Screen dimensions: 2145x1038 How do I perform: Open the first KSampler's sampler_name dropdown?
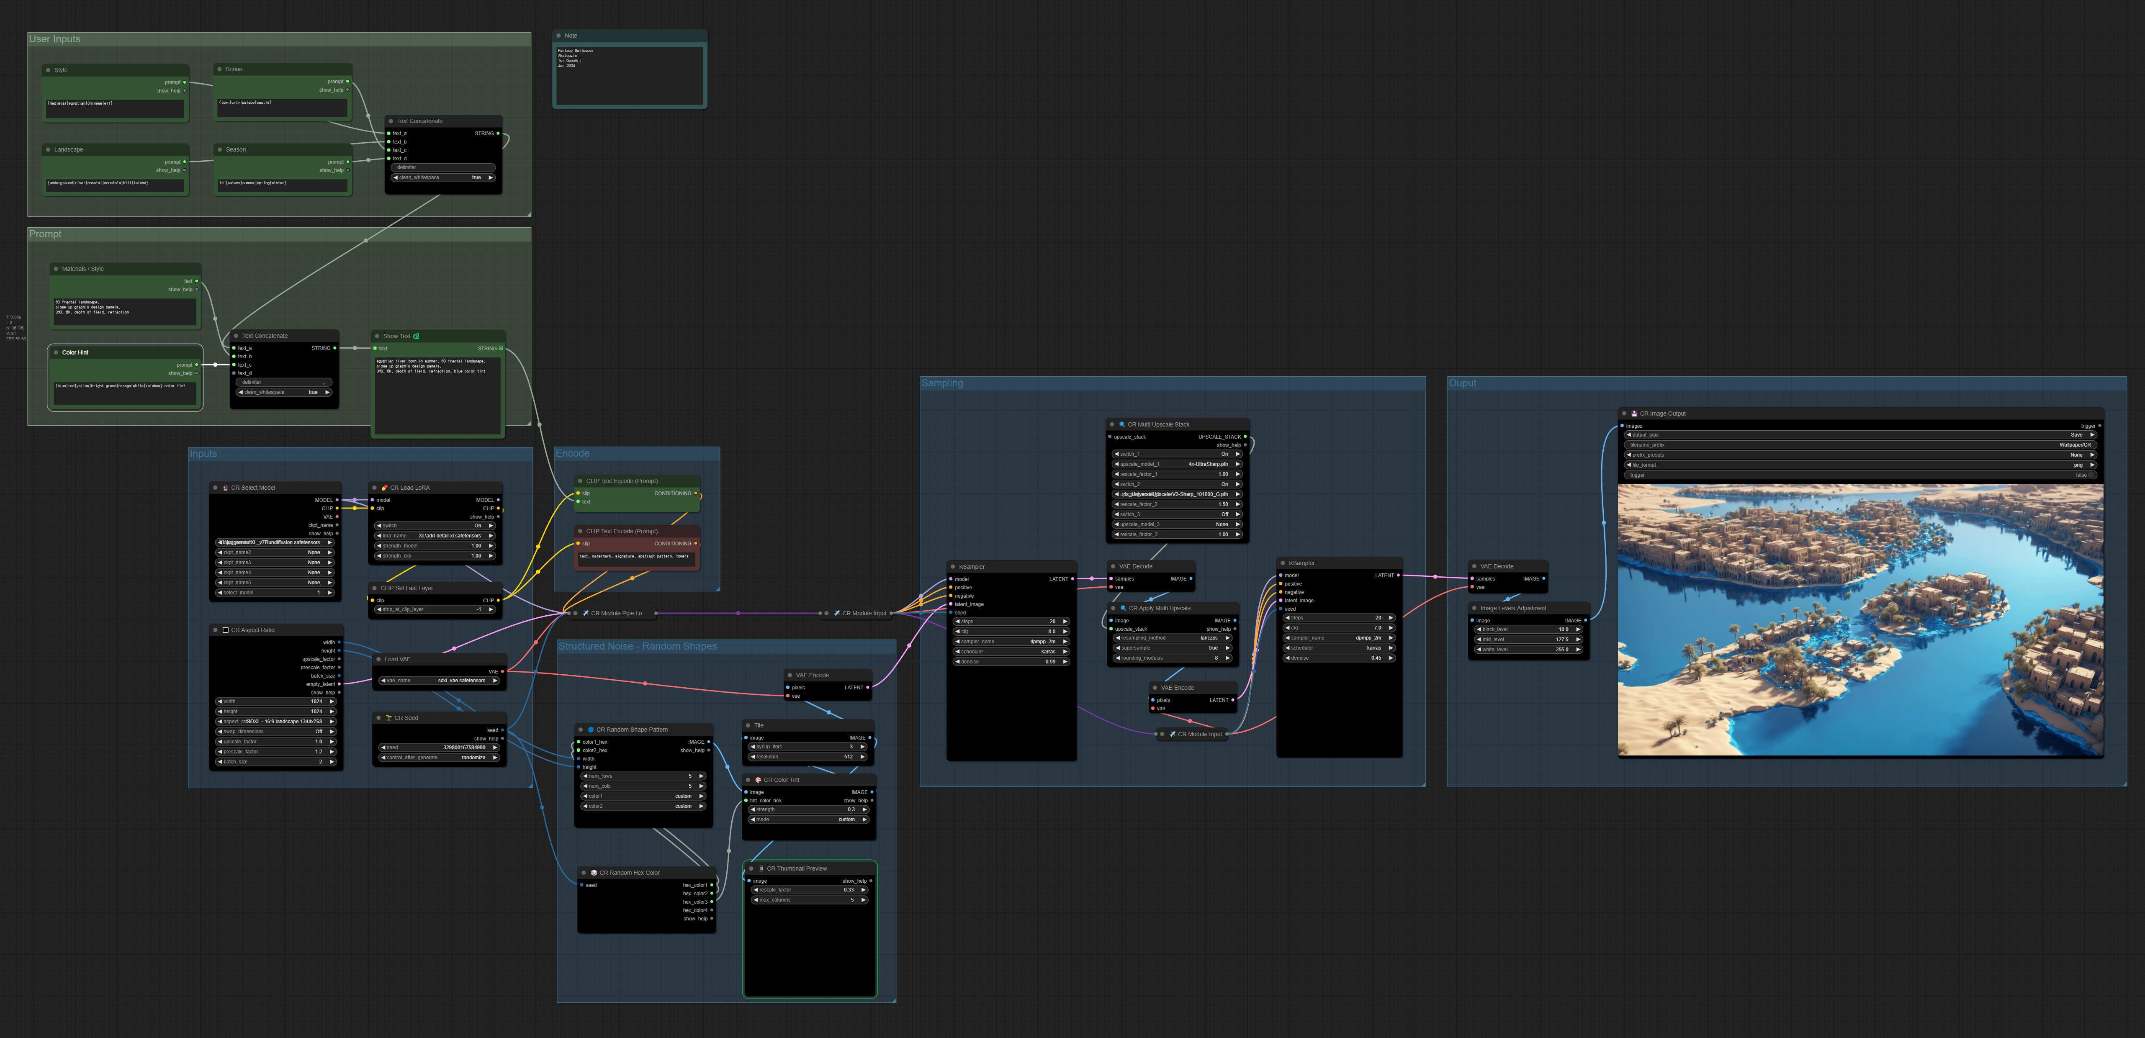pyautogui.click(x=1011, y=642)
